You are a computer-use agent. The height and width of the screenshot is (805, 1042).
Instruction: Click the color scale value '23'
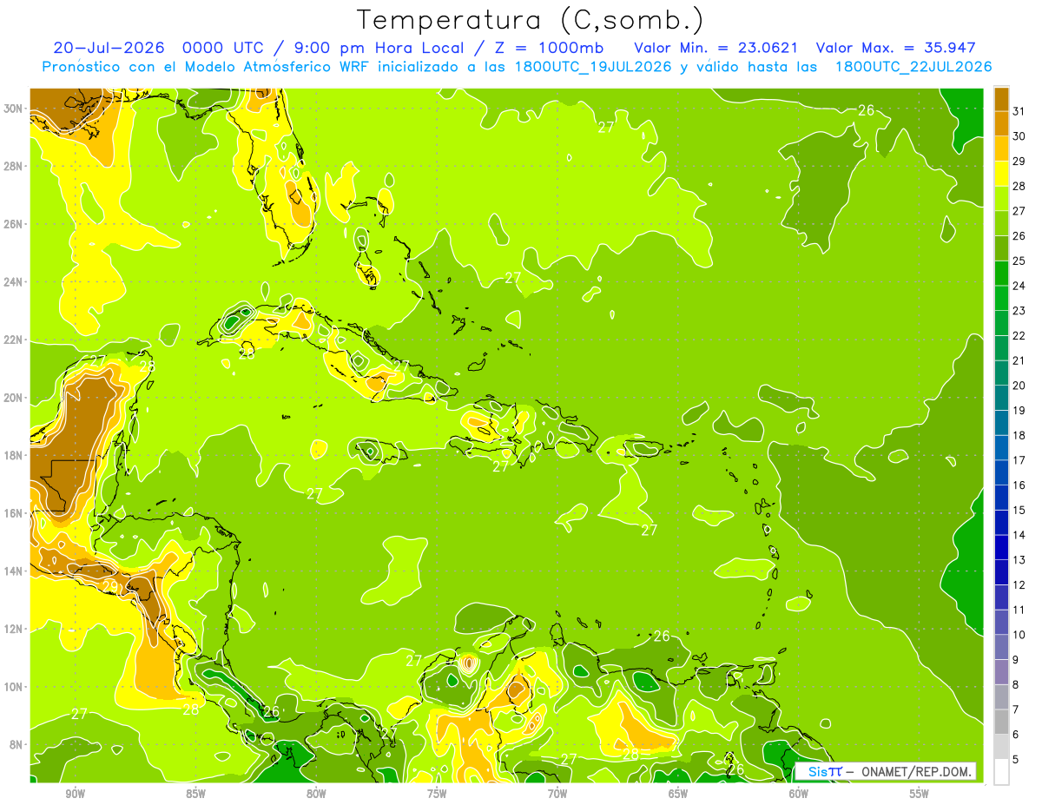pos(1019,310)
